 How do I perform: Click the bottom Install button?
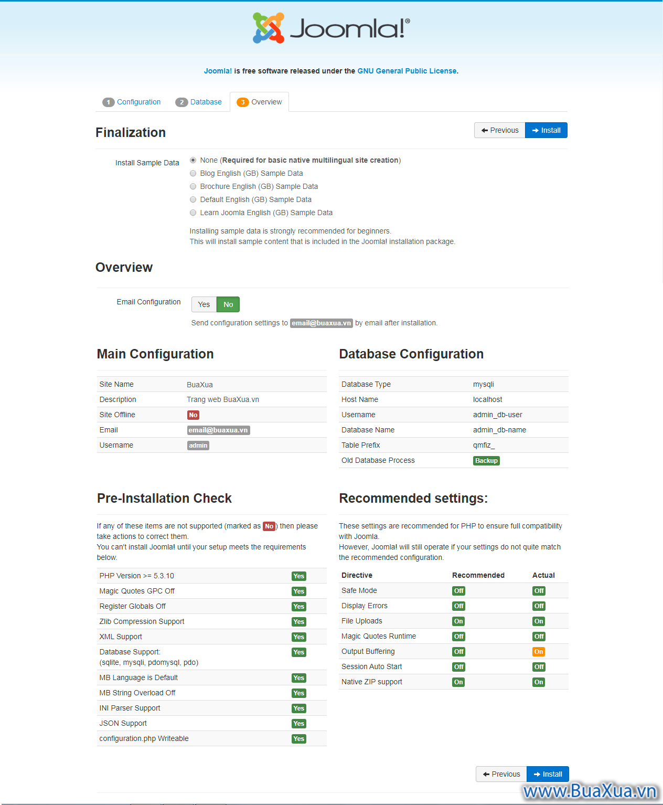(x=548, y=774)
